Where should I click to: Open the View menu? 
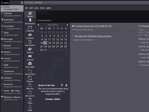(x=36, y=8)
